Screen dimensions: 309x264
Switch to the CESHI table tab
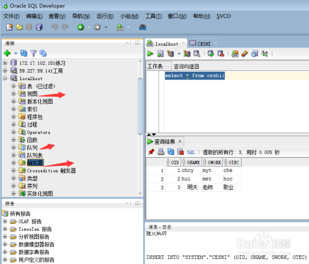[x=203, y=44]
